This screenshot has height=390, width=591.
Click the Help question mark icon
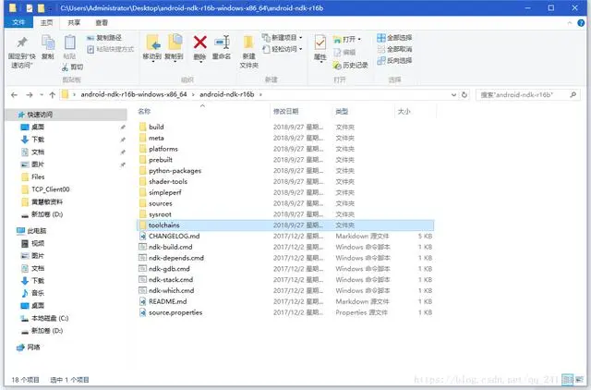[x=581, y=23]
